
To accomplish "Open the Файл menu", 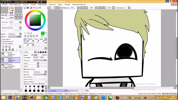I will 4,4.
